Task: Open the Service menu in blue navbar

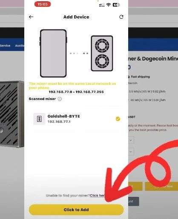Action: point(5,46)
